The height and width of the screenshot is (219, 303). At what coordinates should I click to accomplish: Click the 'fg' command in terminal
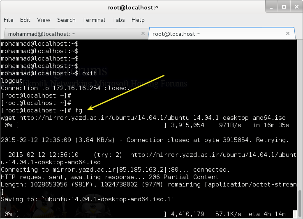79,110
